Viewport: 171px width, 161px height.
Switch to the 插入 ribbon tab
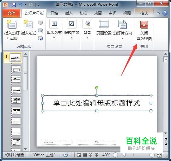point(69,13)
